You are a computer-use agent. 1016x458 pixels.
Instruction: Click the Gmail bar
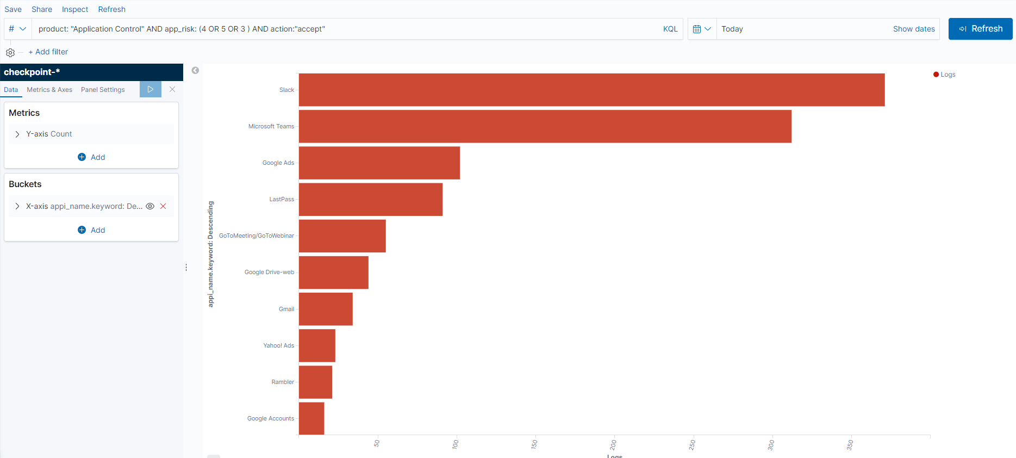326,309
